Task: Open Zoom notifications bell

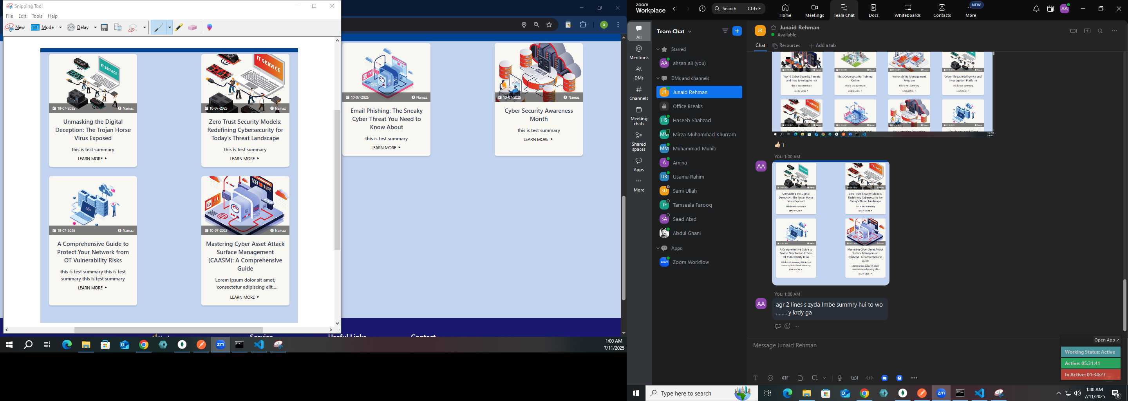Action: tap(1036, 9)
